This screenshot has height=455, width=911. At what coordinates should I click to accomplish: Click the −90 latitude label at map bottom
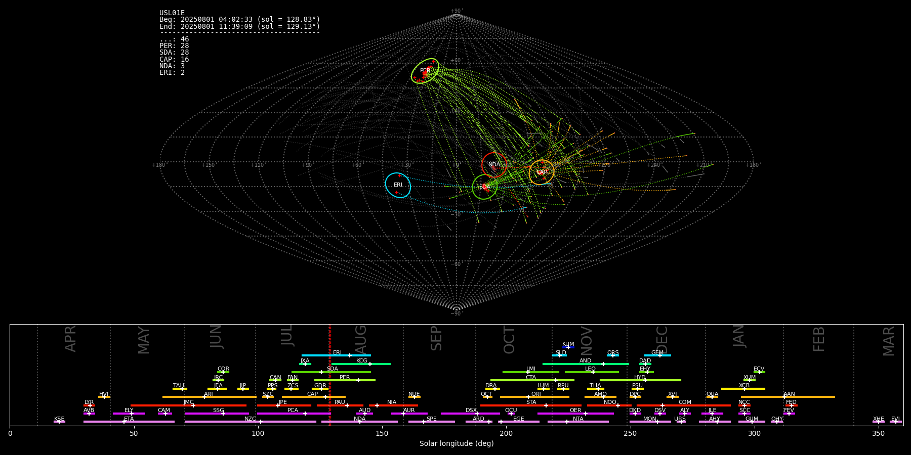pos(456,313)
